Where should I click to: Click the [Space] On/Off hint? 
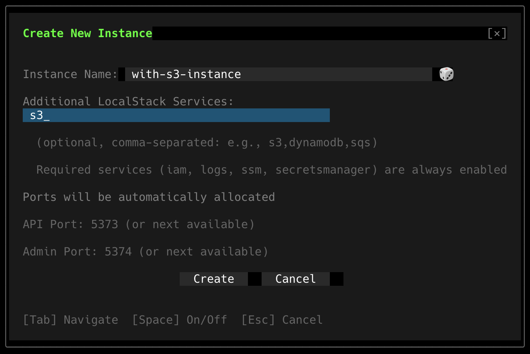coord(179,320)
